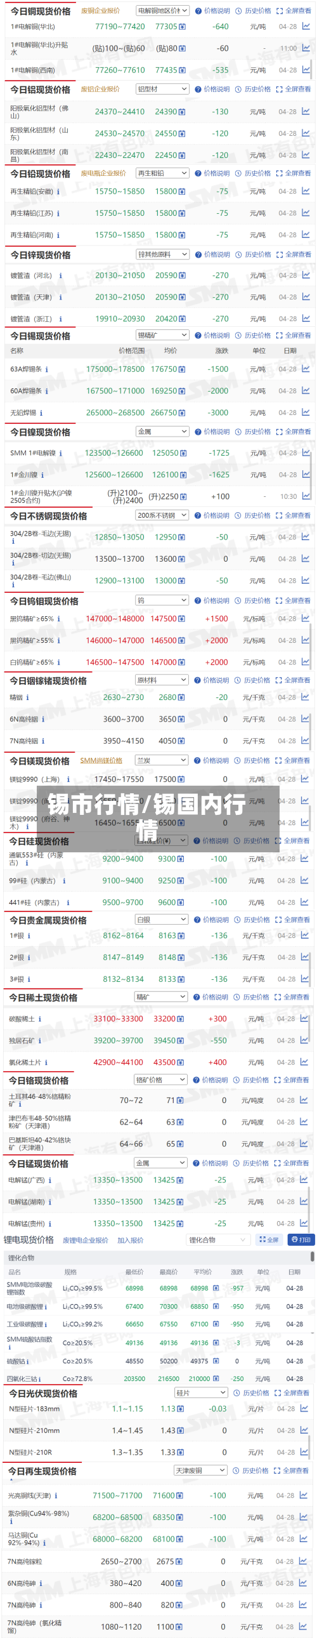Image resolution: width=317 pixels, height=1638 pixels.
Task: Open the 200系不锈钢 dropdown
Action: [162, 515]
